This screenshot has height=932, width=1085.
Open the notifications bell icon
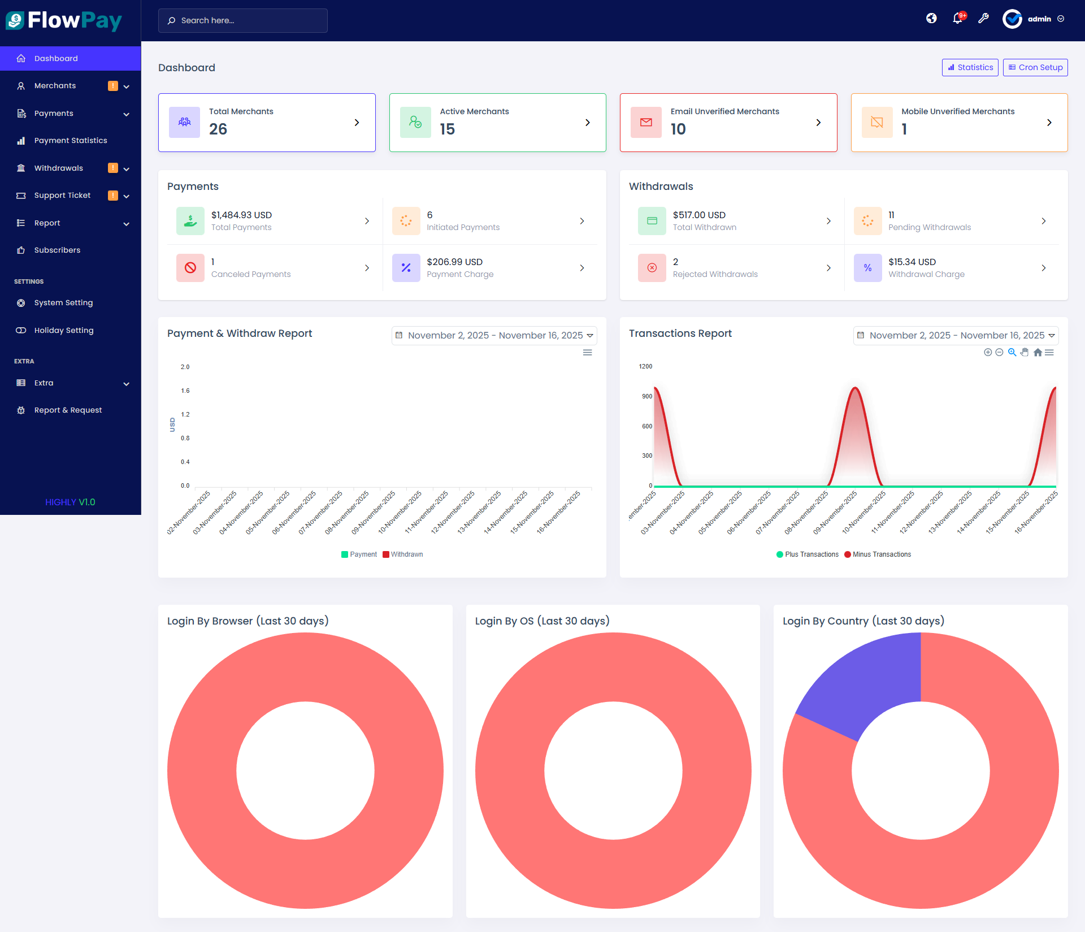957,19
